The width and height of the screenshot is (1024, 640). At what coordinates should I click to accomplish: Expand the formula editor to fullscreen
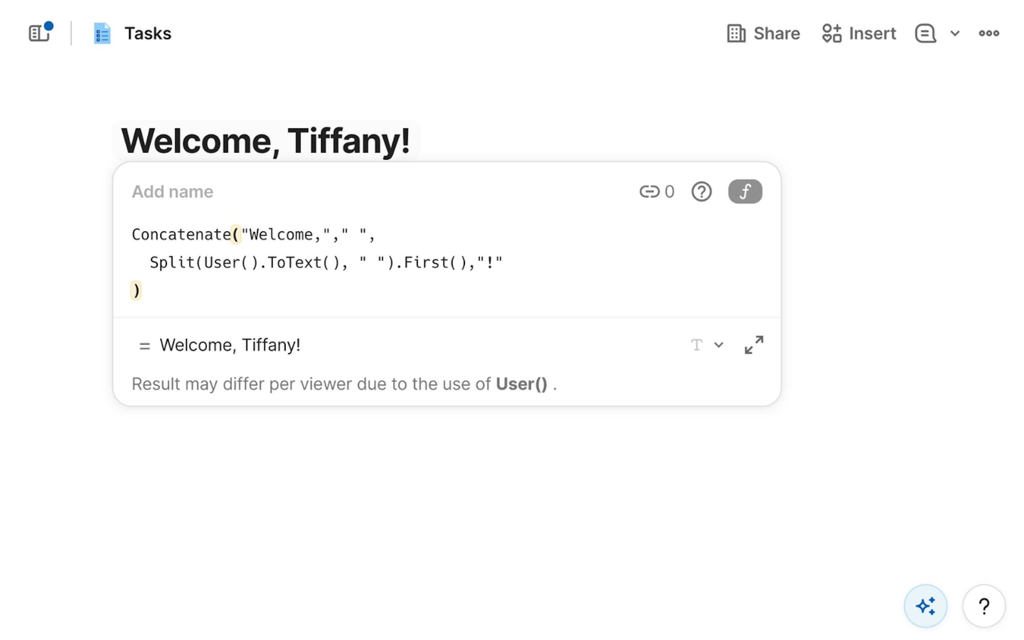(x=753, y=345)
